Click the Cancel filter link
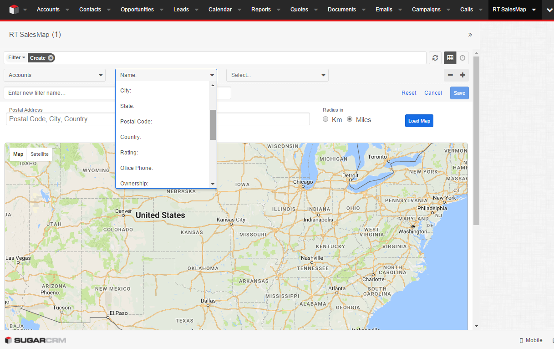This screenshot has height=349, width=554. [433, 93]
